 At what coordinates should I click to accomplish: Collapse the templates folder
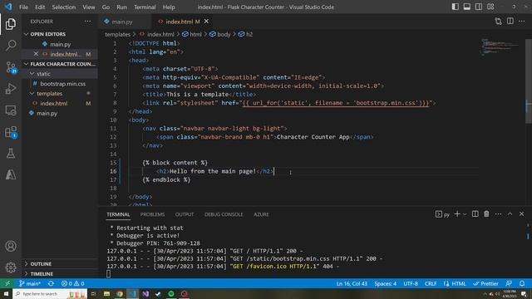coord(60,93)
